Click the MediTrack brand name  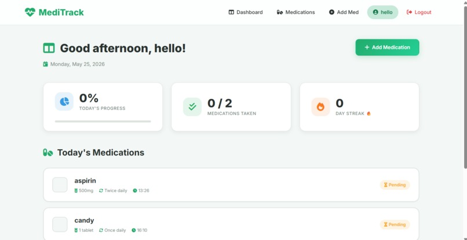[61, 12]
